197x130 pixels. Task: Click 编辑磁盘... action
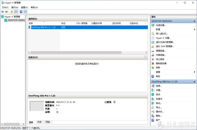point(161,51)
